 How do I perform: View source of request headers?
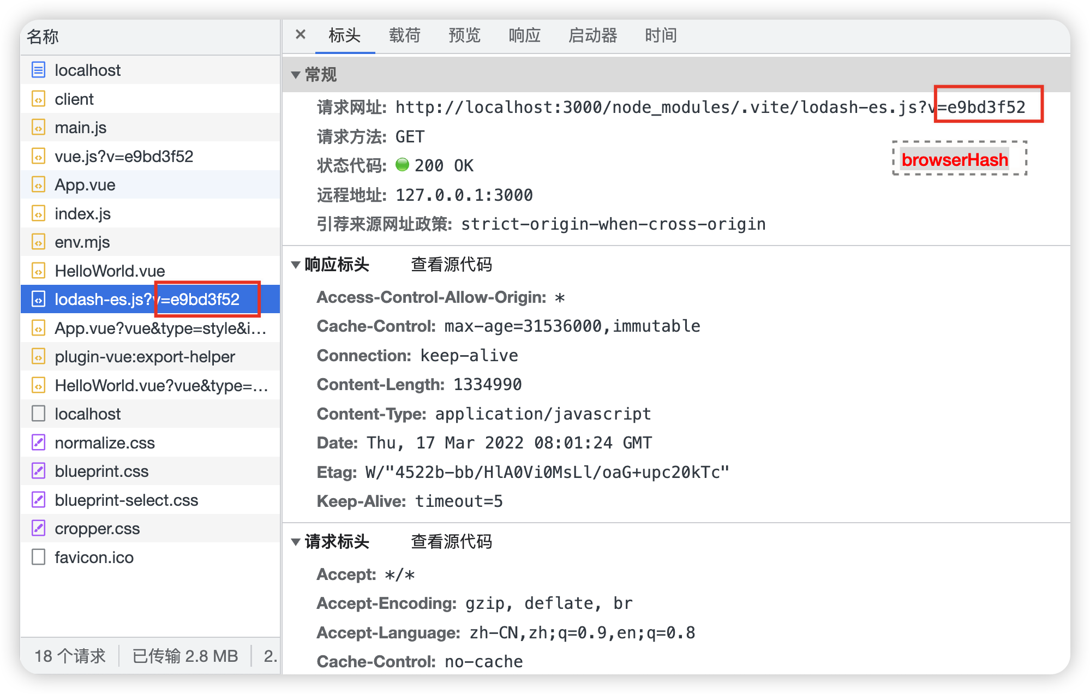coord(451,542)
